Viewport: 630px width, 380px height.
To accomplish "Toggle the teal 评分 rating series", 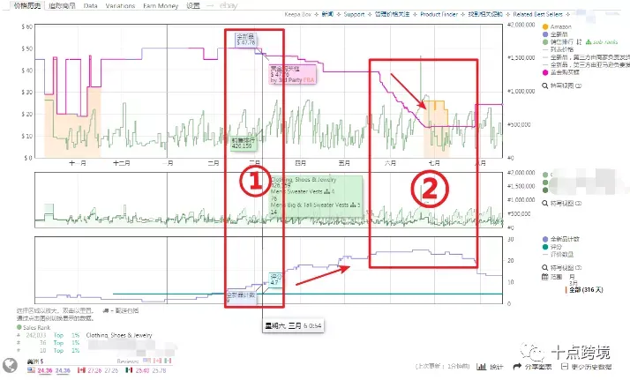I will click(x=545, y=247).
